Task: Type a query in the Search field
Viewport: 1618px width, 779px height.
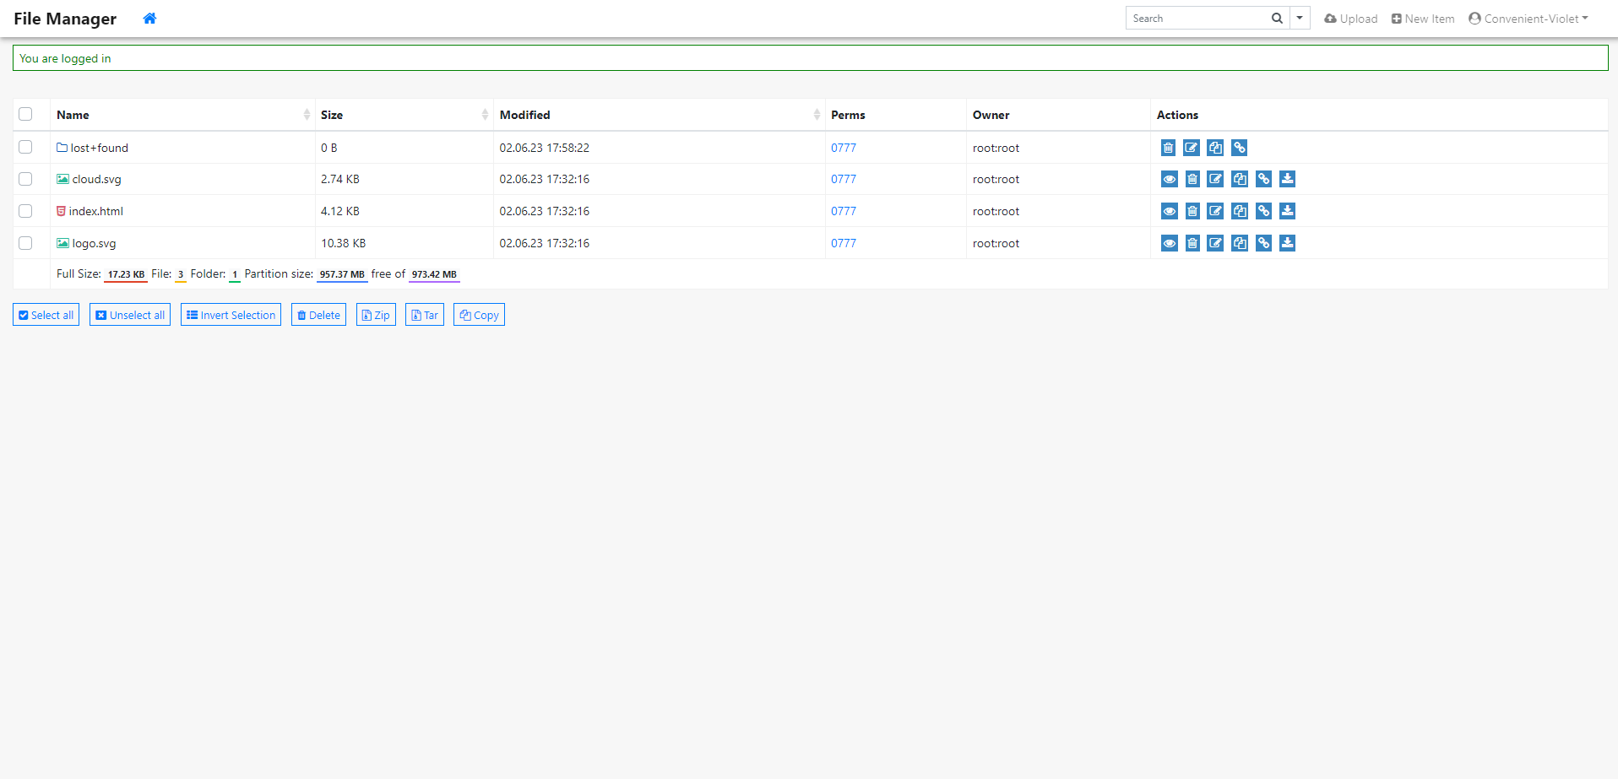Action: tap(1199, 17)
